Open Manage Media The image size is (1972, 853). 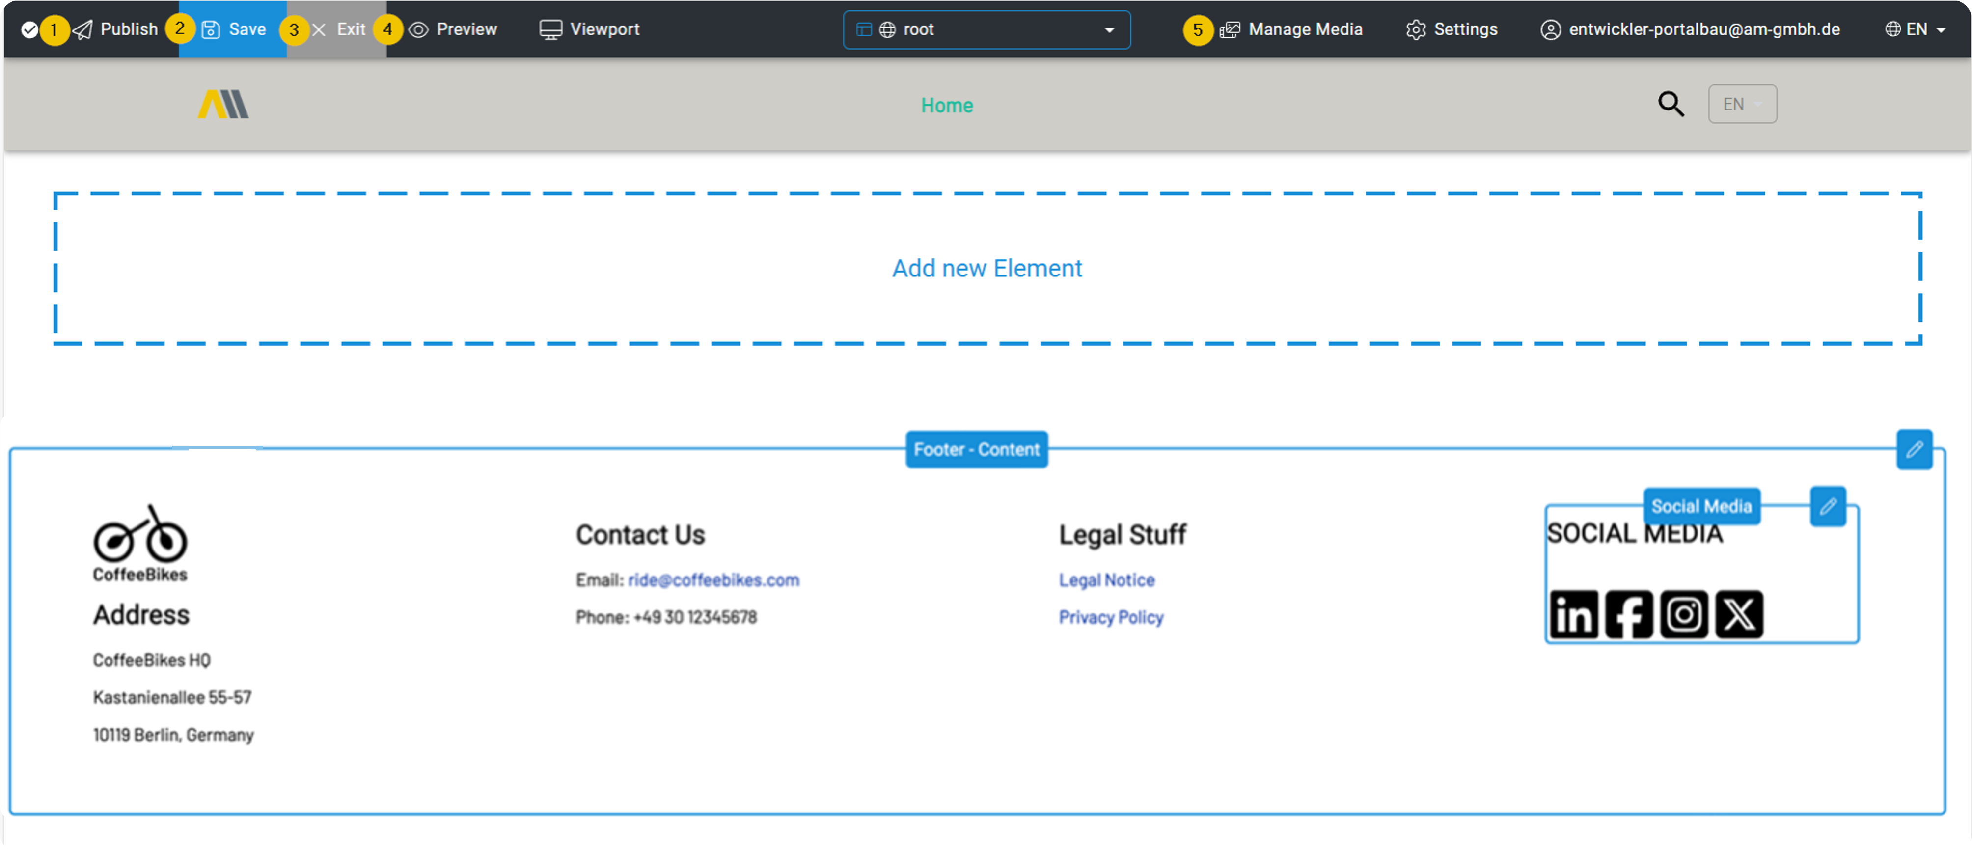1291,29
